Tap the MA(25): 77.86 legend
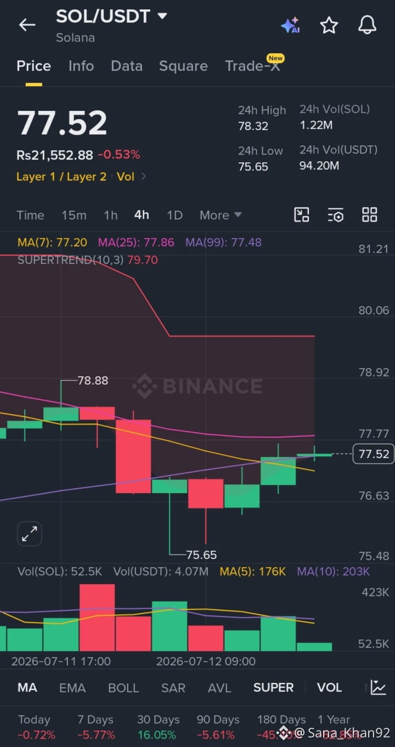The width and height of the screenshot is (395, 747). click(x=136, y=242)
